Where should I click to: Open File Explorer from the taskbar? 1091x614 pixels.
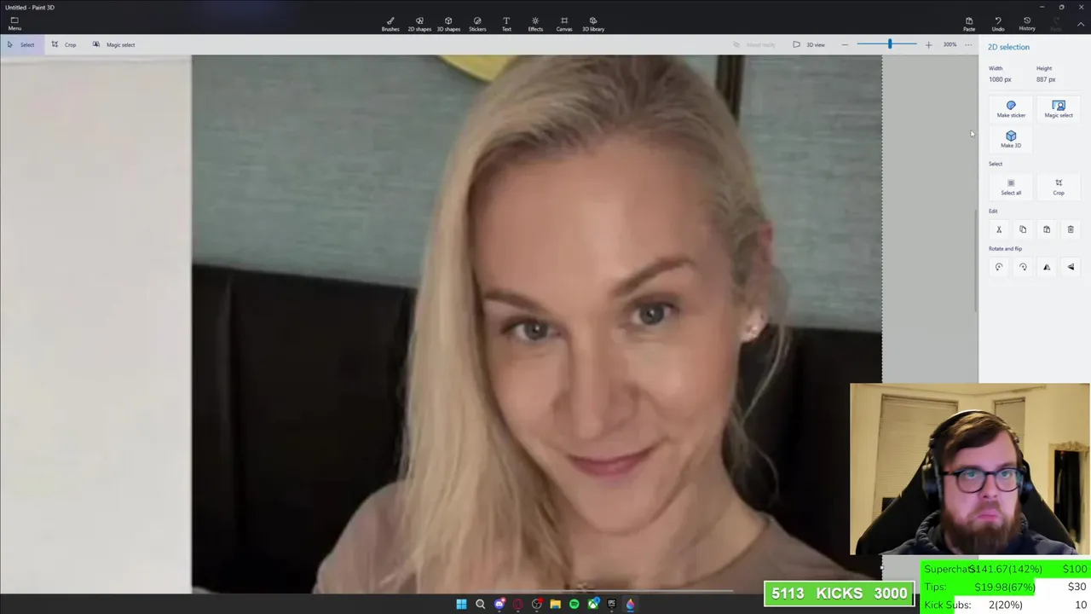pos(555,604)
